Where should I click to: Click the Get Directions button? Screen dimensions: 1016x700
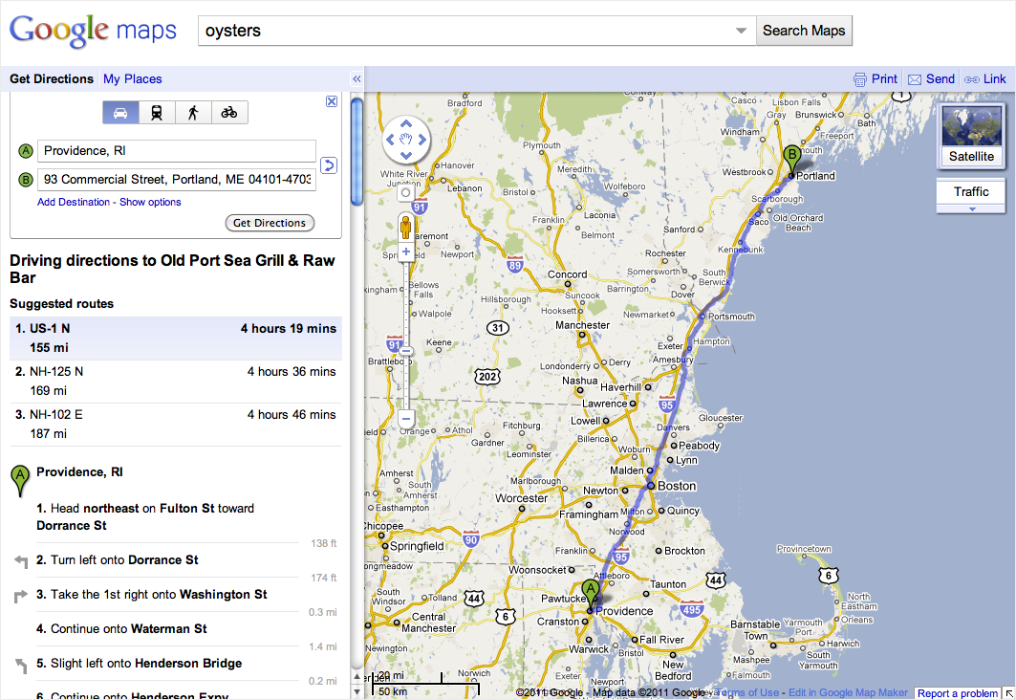270,223
